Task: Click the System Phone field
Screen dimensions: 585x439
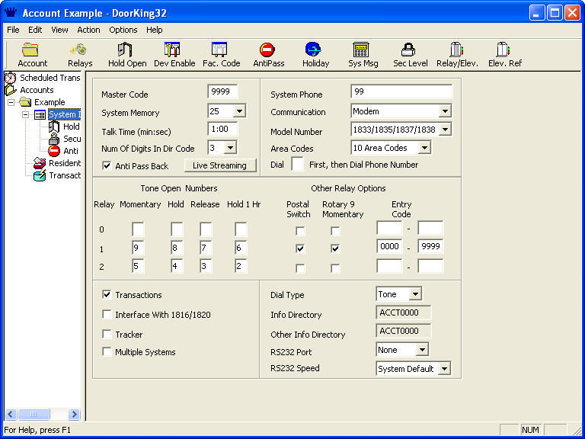Action: (x=401, y=91)
